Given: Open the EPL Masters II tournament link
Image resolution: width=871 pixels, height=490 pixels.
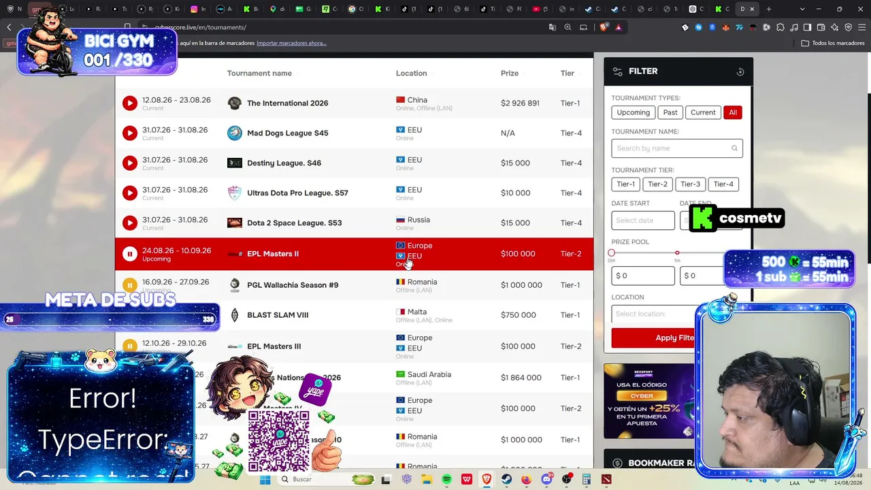Looking at the screenshot, I should coord(273,254).
